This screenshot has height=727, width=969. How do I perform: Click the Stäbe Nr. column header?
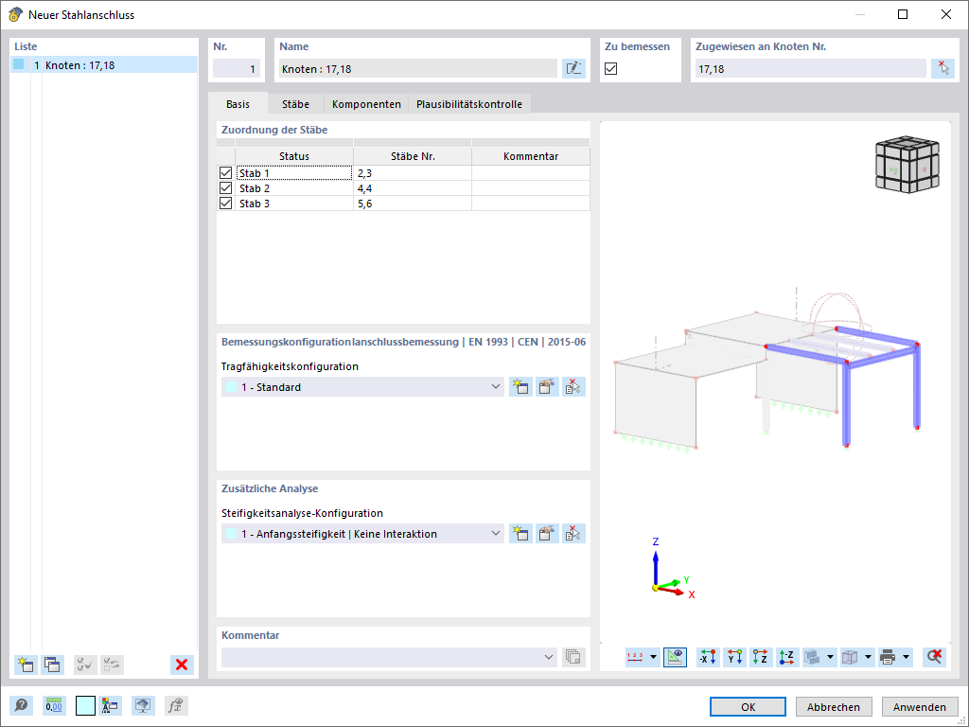(413, 156)
